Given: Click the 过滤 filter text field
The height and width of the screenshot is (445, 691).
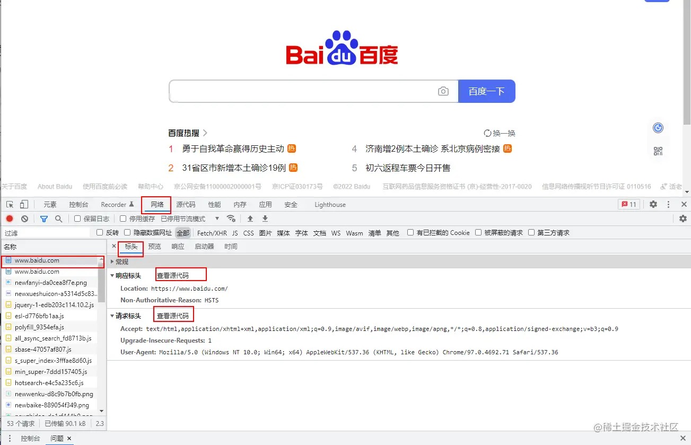Looking at the screenshot, I should (x=46, y=233).
